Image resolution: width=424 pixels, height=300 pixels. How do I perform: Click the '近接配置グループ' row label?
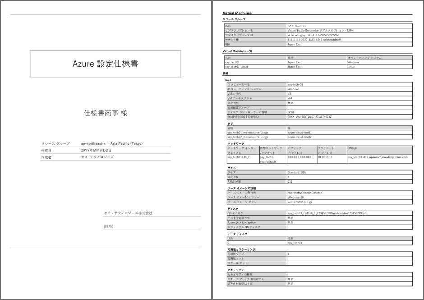[x=239, y=108]
